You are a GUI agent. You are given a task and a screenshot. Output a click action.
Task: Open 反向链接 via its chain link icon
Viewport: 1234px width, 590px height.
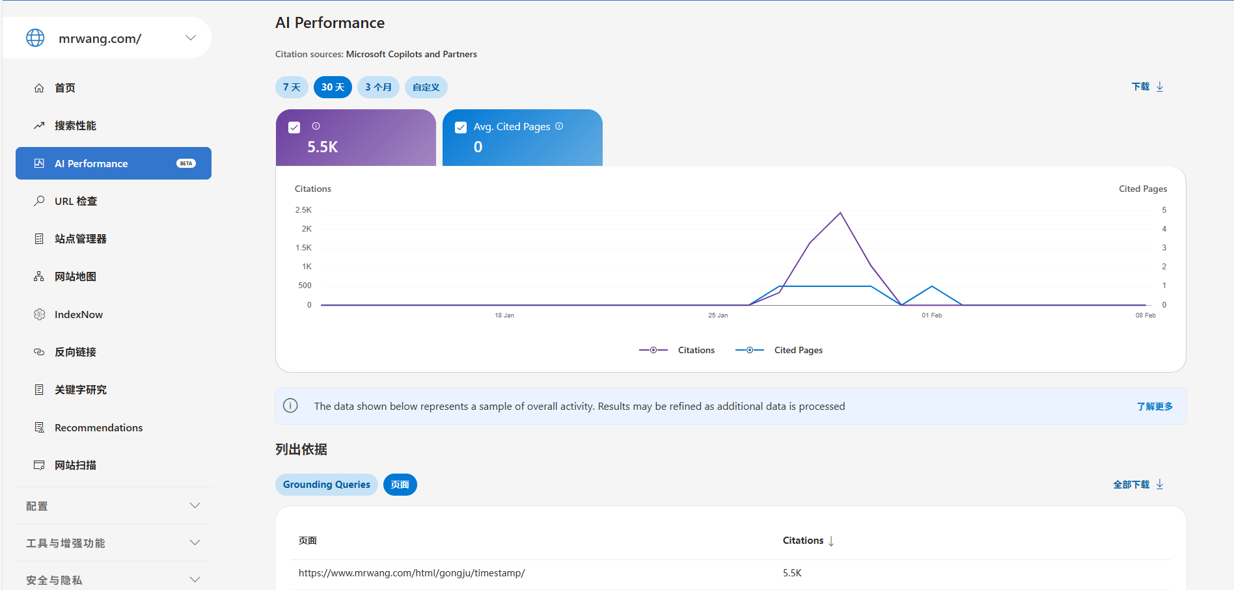(x=39, y=352)
